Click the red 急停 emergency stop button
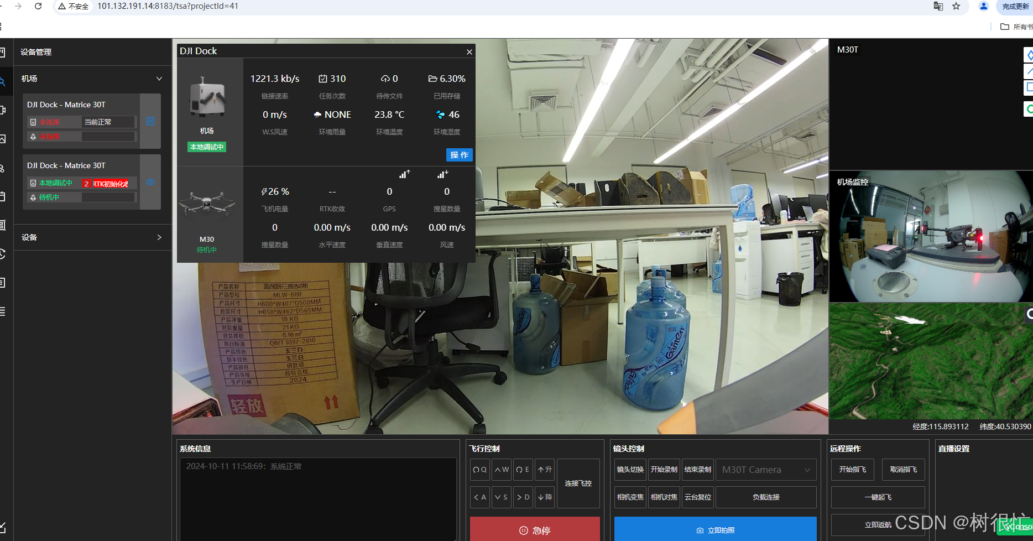The height and width of the screenshot is (541, 1033). click(x=535, y=529)
